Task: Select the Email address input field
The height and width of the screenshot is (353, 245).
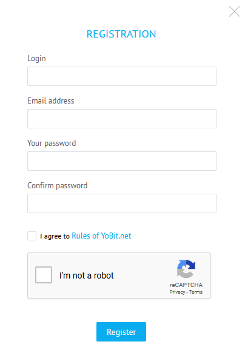Action: [x=122, y=119]
